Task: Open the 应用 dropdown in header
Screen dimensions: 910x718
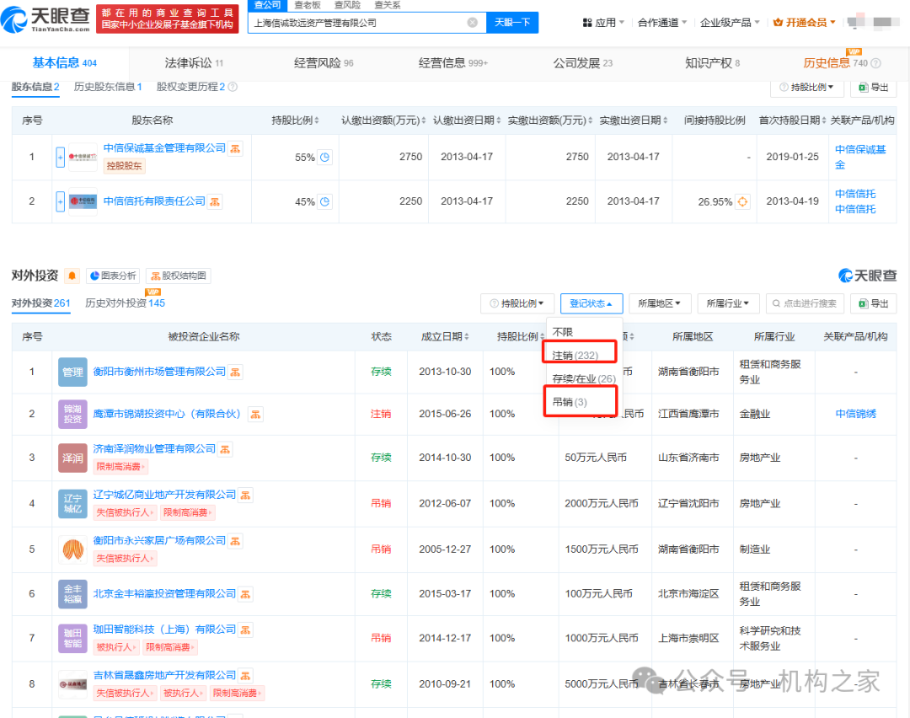Action: click(x=603, y=23)
